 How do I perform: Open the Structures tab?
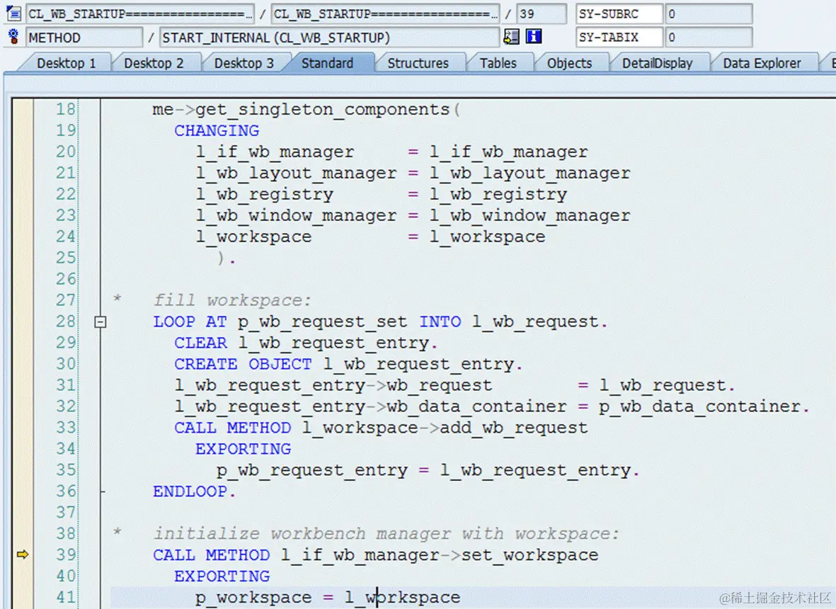coord(418,63)
